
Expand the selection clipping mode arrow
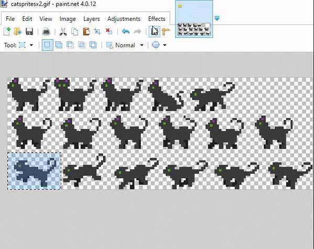(x=165, y=45)
